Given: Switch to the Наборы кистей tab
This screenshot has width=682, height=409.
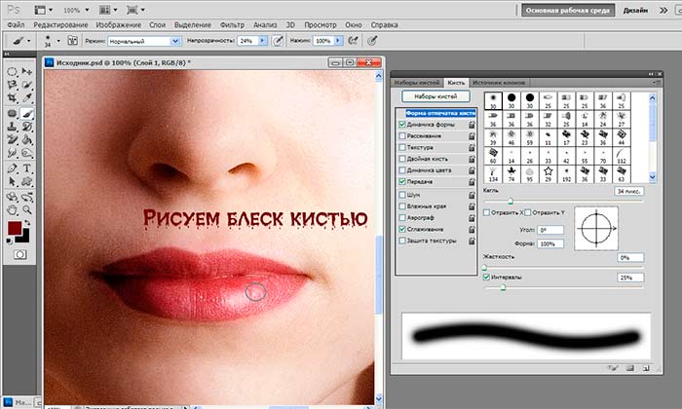Looking at the screenshot, I should (416, 83).
